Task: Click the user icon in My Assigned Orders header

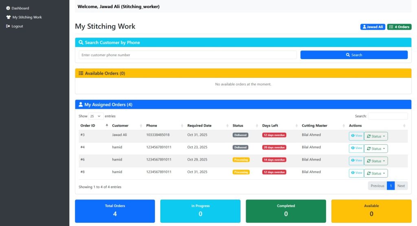Action: click(x=81, y=105)
